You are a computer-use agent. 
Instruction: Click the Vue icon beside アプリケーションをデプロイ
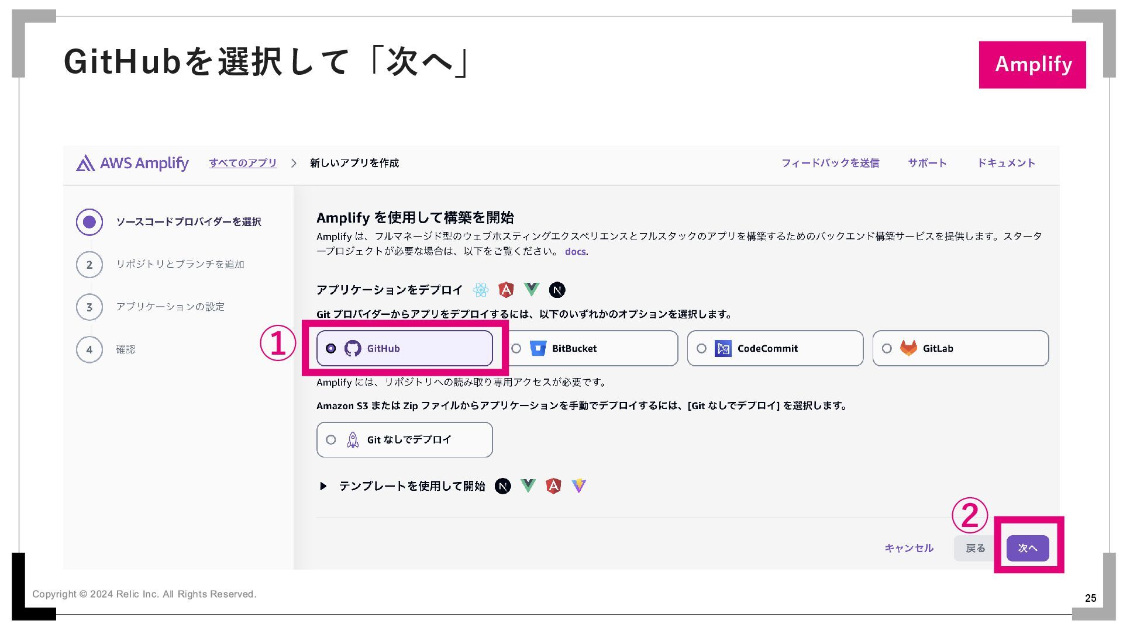tap(532, 289)
